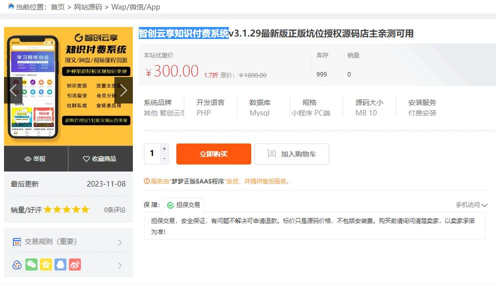Click 加入购物车 add to cart button

point(292,154)
